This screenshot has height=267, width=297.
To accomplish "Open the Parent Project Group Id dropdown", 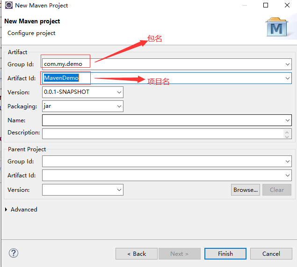I will point(288,162).
